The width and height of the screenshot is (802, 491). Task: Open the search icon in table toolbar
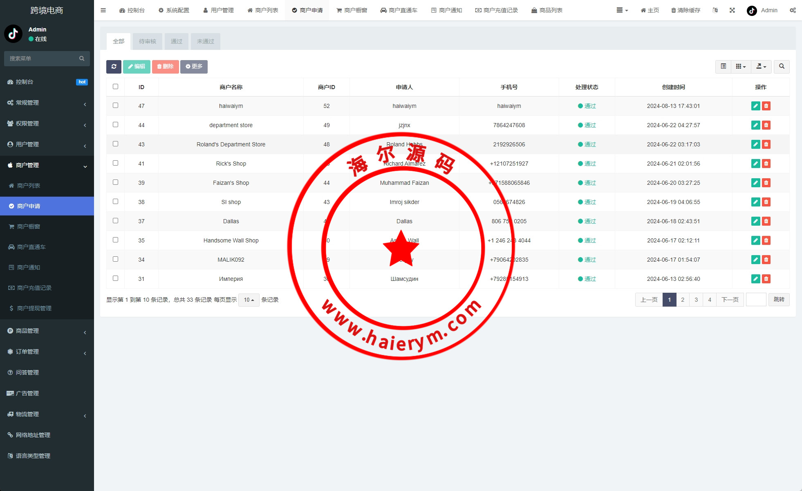(781, 67)
